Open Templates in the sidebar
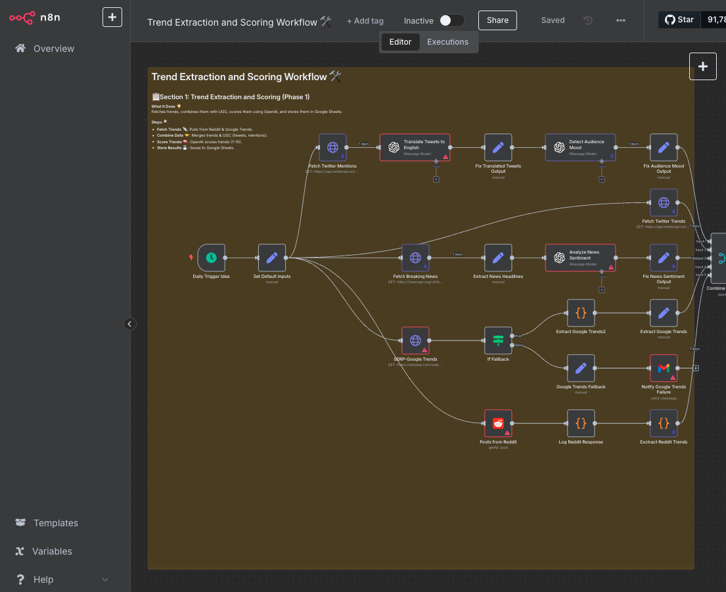The image size is (726, 592). pos(65,523)
